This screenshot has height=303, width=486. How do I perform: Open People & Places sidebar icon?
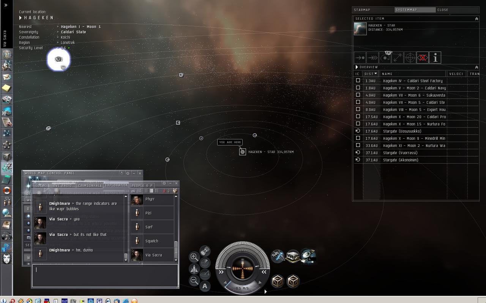[6, 66]
